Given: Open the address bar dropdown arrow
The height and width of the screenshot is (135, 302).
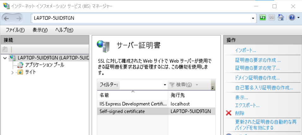Looking at the screenshot, I should [x=253, y=18].
